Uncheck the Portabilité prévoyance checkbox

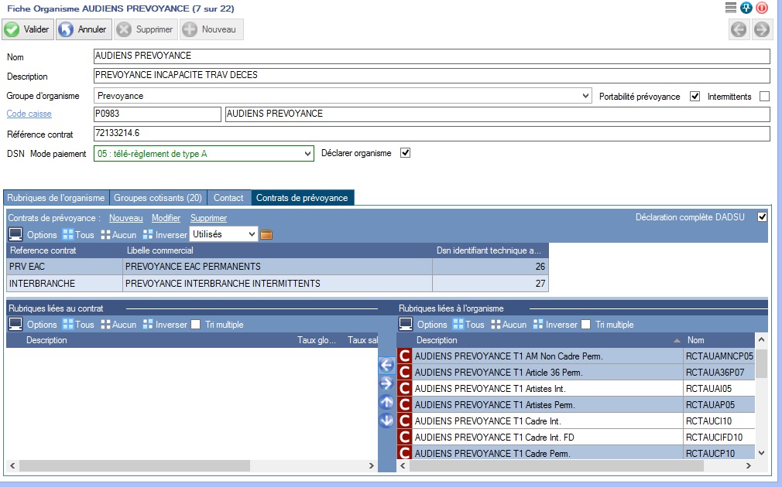[x=695, y=97]
